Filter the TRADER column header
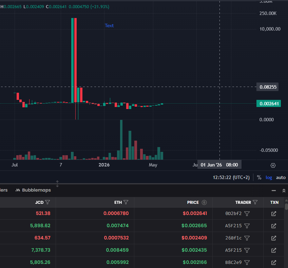 [255, 202]
